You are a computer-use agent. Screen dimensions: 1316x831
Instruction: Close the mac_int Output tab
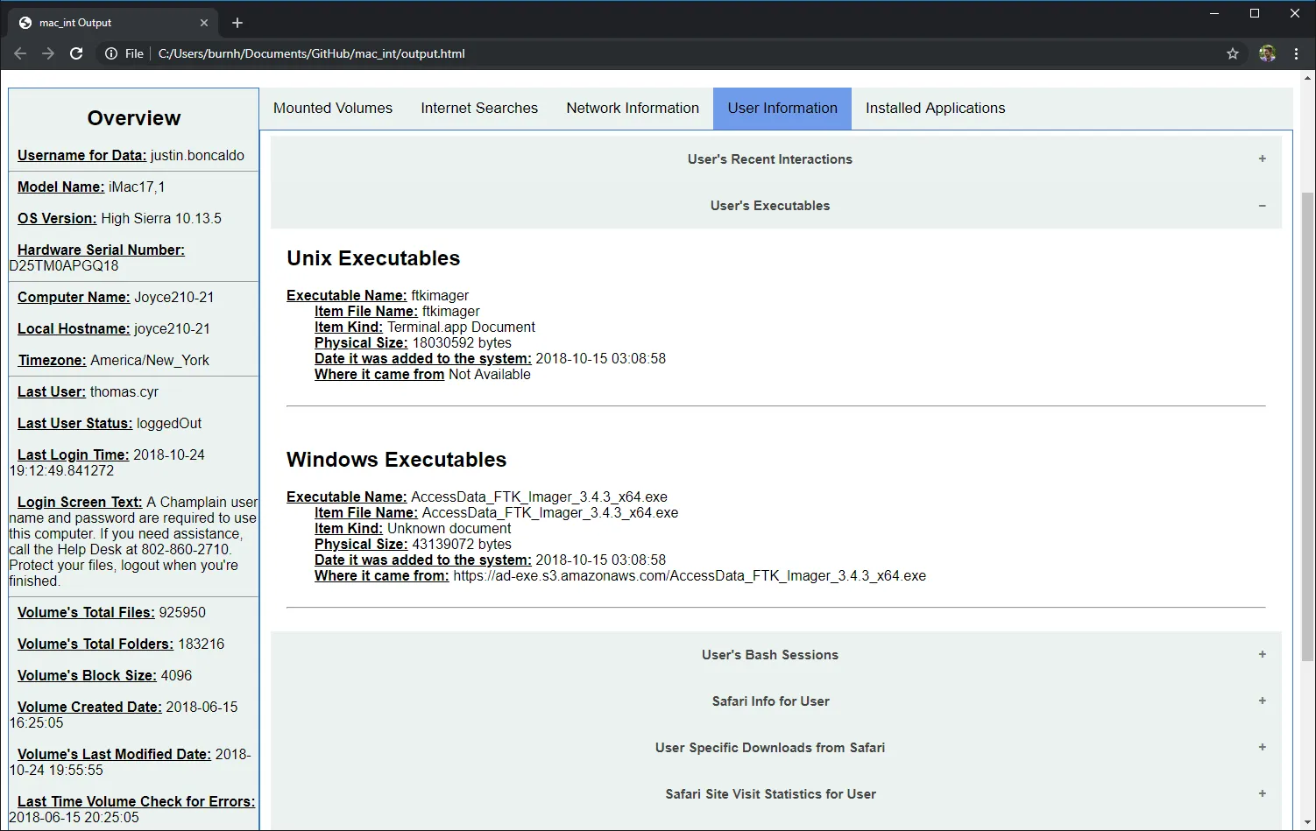click(x=204, y=23)
